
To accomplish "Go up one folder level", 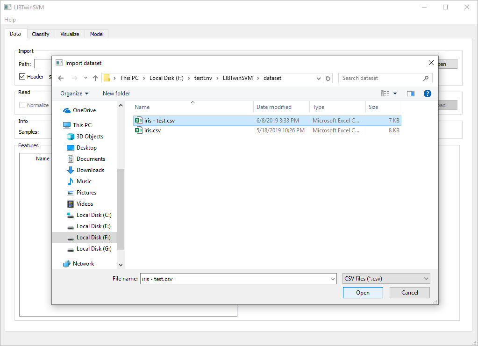I will click(95, 78).
